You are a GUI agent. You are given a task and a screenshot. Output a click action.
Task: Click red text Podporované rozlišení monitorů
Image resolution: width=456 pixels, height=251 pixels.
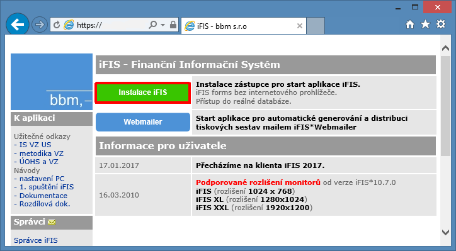pyautogui.click(x=258, y=182)
